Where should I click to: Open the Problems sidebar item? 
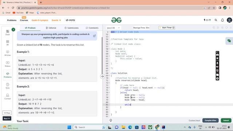[7, 75]
